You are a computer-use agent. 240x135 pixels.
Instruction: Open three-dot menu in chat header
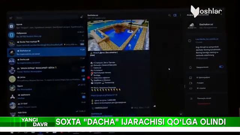pyautogui.click(x=180, y=15)
